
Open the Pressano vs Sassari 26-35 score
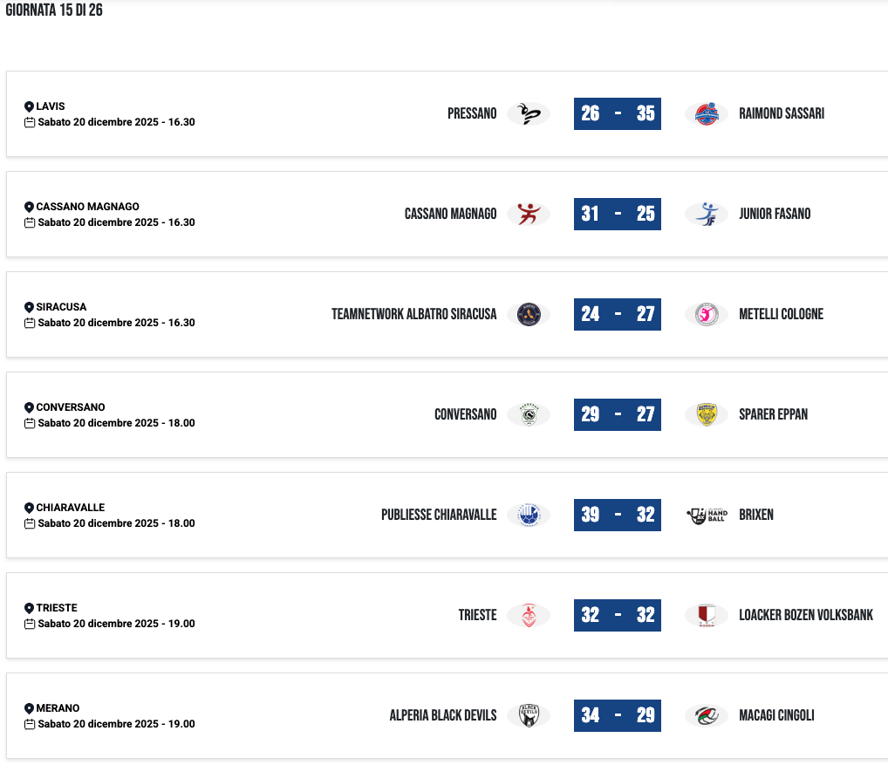(618, 113)
